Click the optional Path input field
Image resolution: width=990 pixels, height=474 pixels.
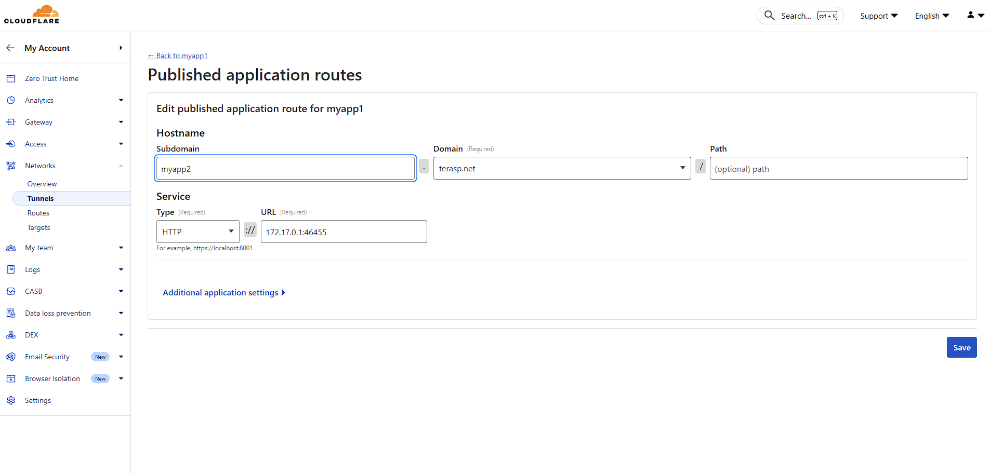click(x=838, y=169)
